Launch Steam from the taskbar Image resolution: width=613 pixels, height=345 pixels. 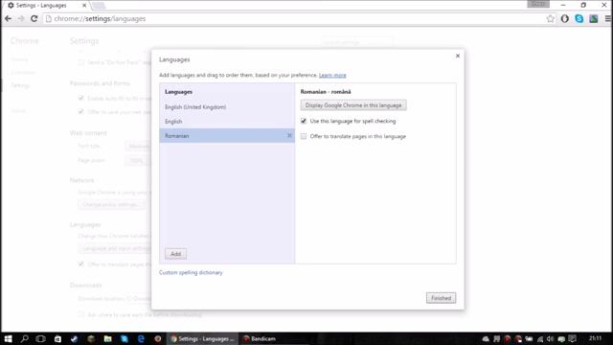(74, 338)
